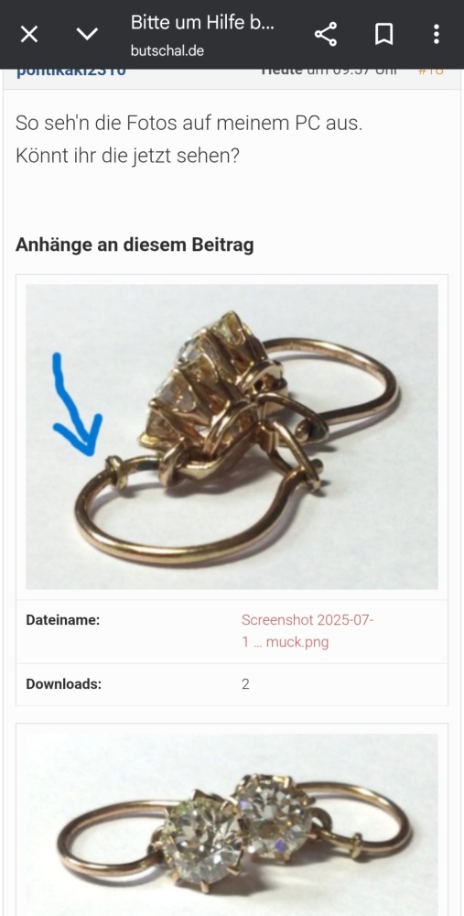Image resolution: width=464 pixels, height=916 pixels.
Task: Tap the share icon in the top bar
Action: click(326, 35)
